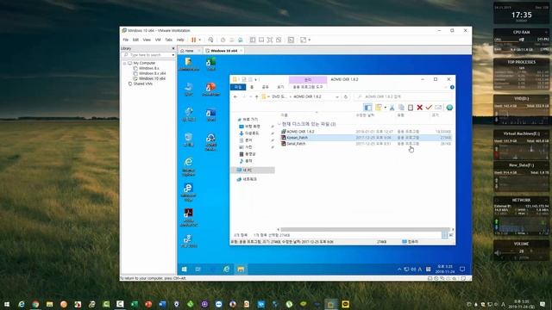Select Windows 8.x in the library tree
Screen dimensions: 552x310
[148, 68]
